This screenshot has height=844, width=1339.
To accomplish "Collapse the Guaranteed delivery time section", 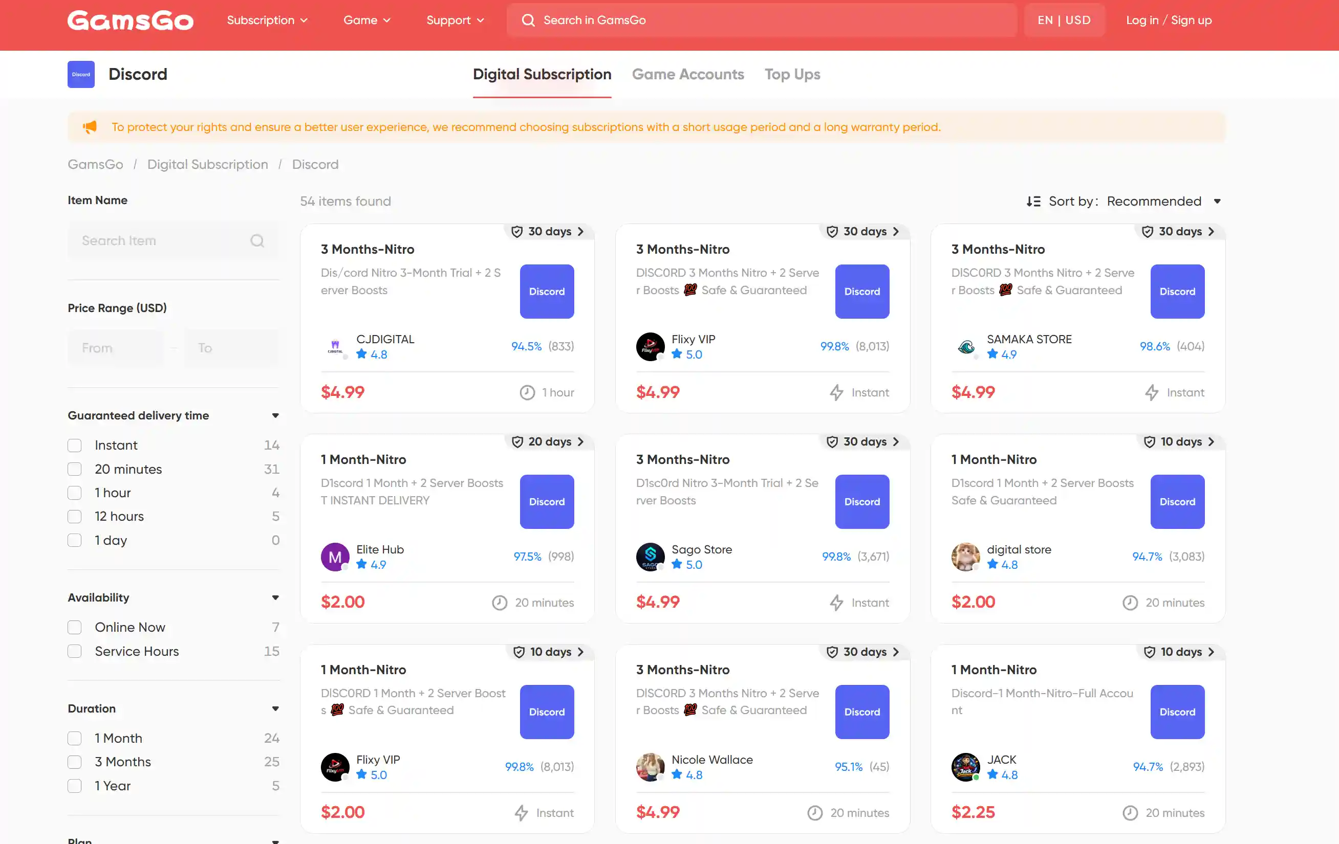I will (275, 416).
